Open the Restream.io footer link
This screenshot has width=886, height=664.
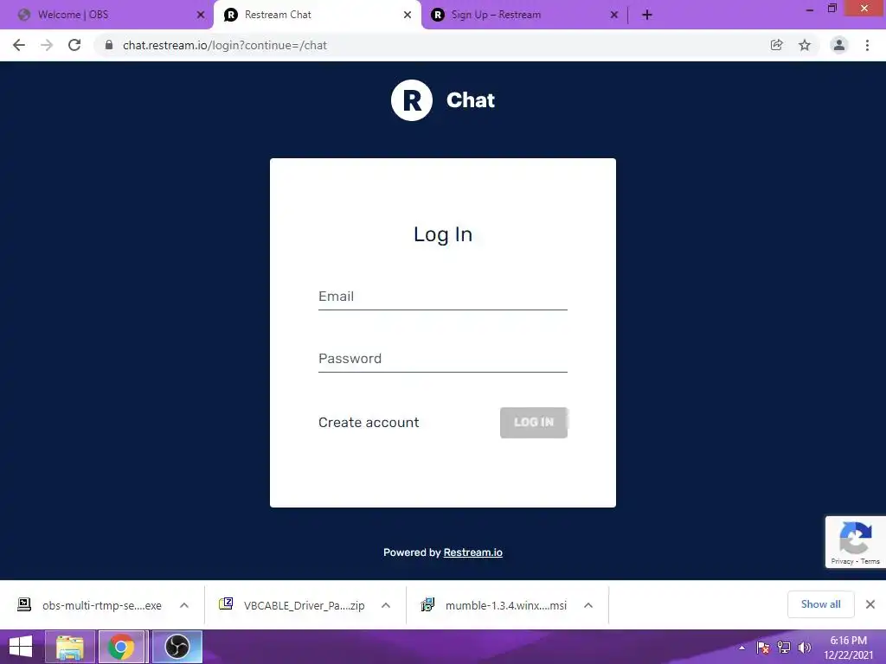pos(473,552)
